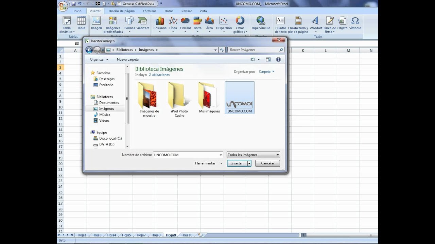Open Encabezado y pie de página
This screenshot has width=435, height=244.
pos(298,25)
